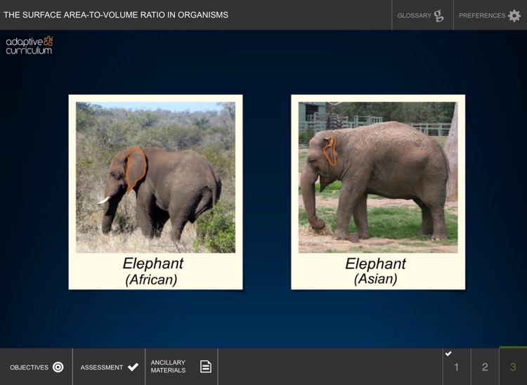This screenshot has height=385, width=527.
Task: Click the Preferences gear icon
Action: point(514,15)
